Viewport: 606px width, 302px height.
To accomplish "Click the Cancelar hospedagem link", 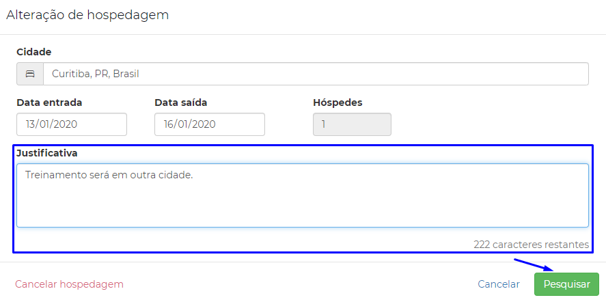I will click(x=69, y=284).
